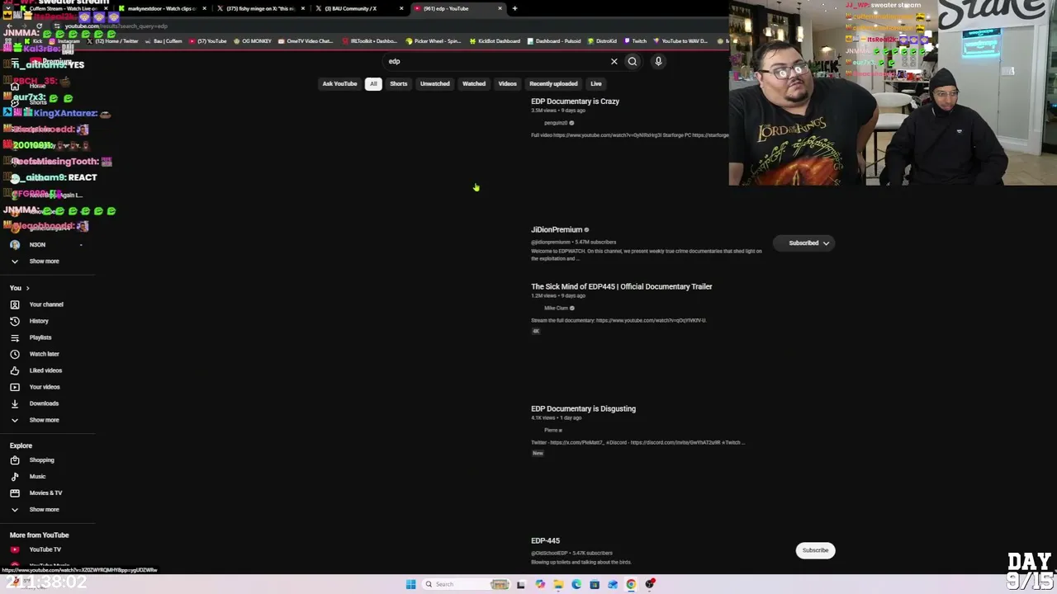Open a new browser tab
Screen dimensions: 1057x594
click(514, 8)
